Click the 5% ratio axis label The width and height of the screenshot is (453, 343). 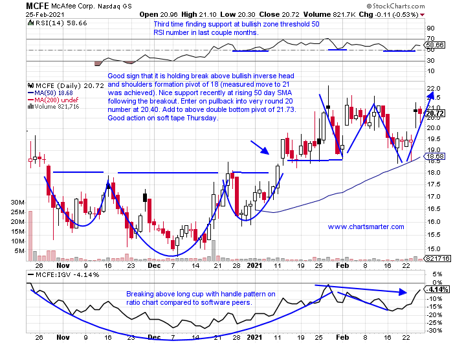click(437, 274)
